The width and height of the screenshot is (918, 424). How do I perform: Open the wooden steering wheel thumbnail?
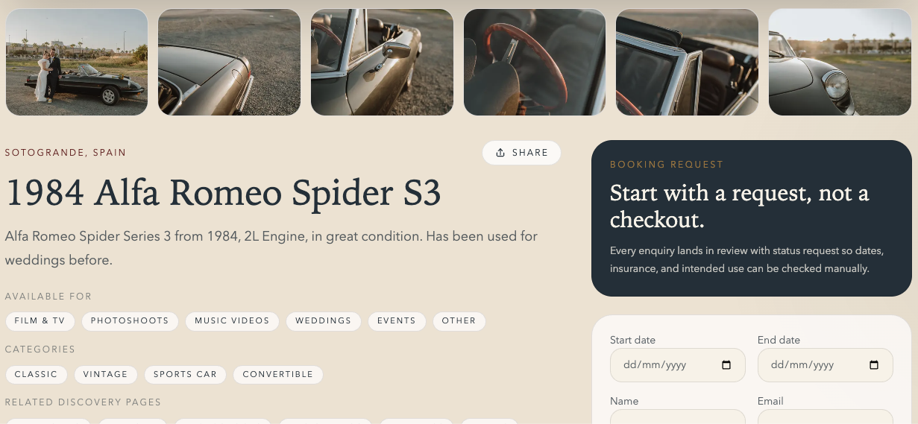point(535,62)
